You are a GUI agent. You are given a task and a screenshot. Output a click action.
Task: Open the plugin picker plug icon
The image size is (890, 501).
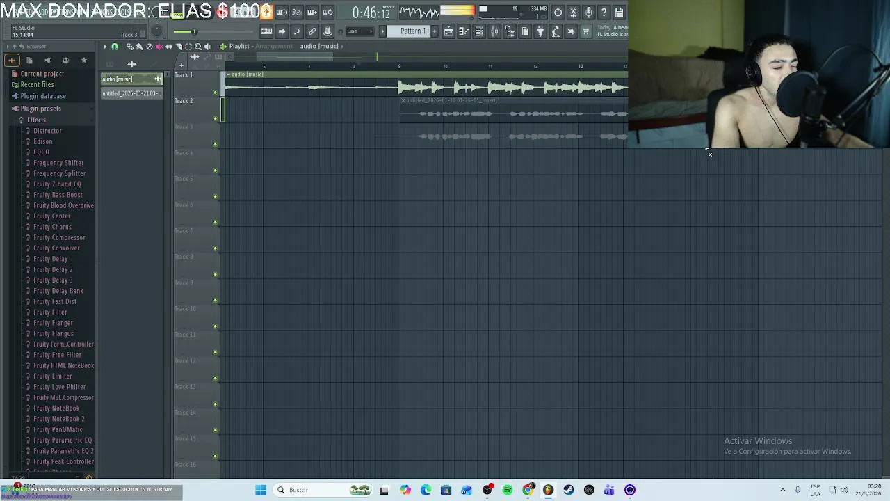pyautogui.click(x=540, y=31)
